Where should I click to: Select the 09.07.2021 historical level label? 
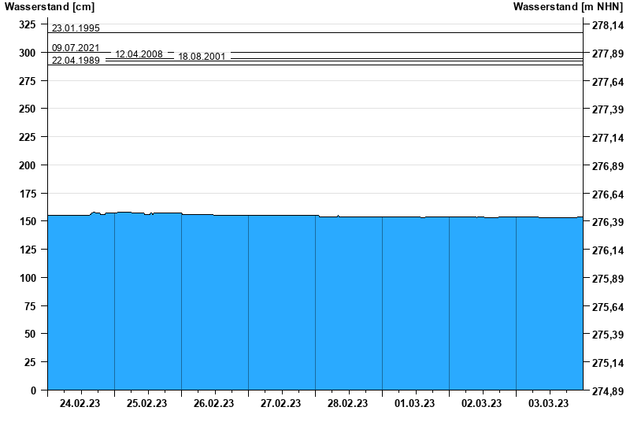76,48
